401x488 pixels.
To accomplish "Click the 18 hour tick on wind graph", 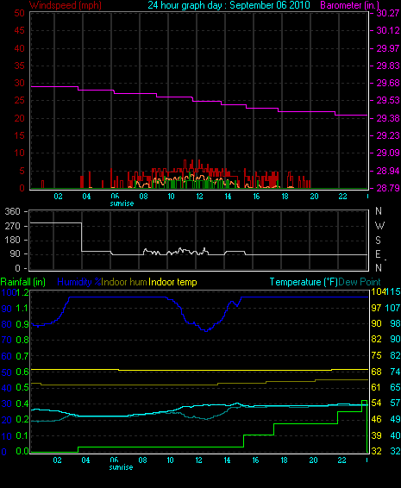I will (285, 197).
